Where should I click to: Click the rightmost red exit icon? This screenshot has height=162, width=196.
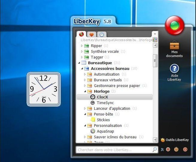click(x=185, y=149)
